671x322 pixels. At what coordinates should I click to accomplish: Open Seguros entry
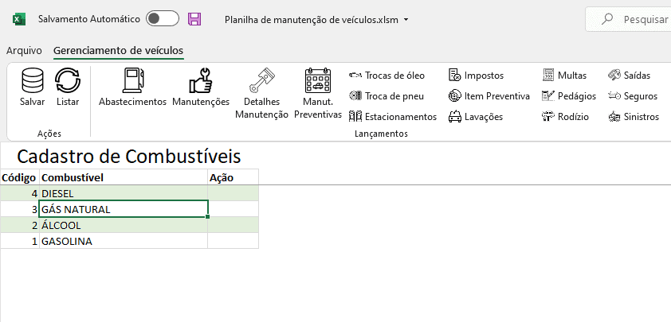point(633,96)
